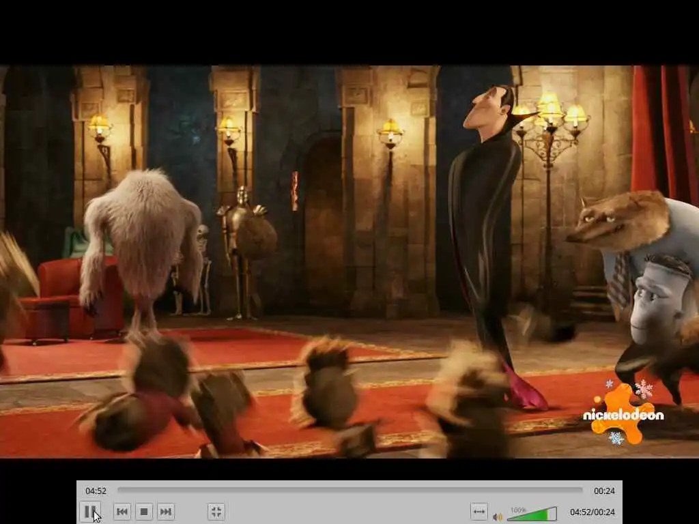The height and width of the screenshot is (524, 699).
Task: Click the video display area
Action: pyautogui.click(x=349, y=261)
